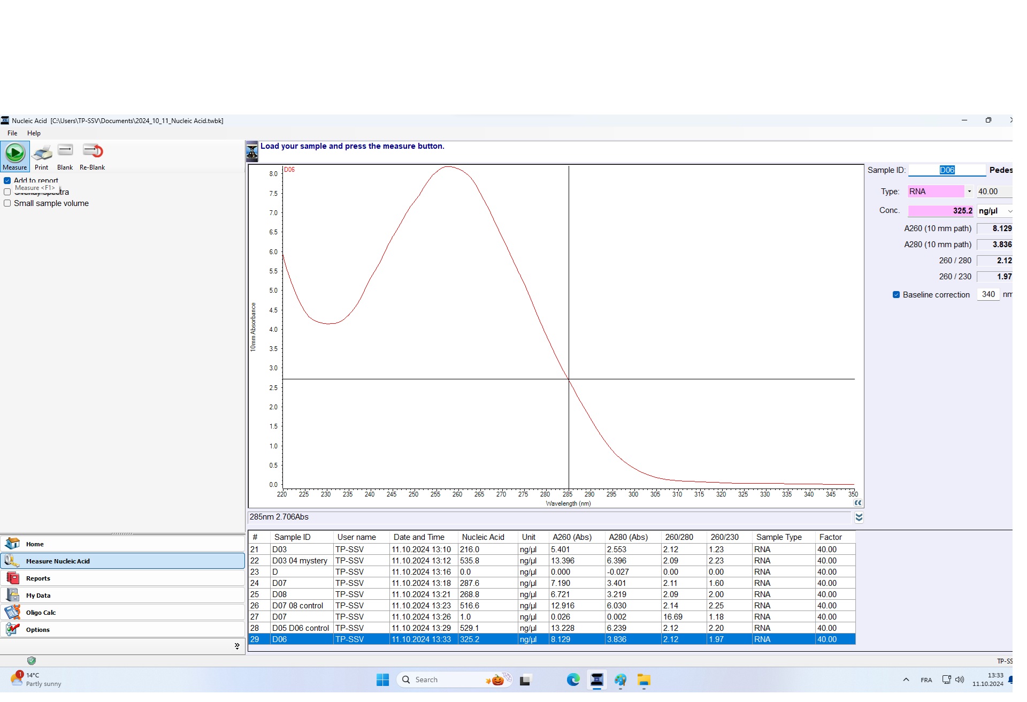The height and width of the screenshot is (702, 1027).
Task: Open Options in the left navigation
Action: coord(37,630)
